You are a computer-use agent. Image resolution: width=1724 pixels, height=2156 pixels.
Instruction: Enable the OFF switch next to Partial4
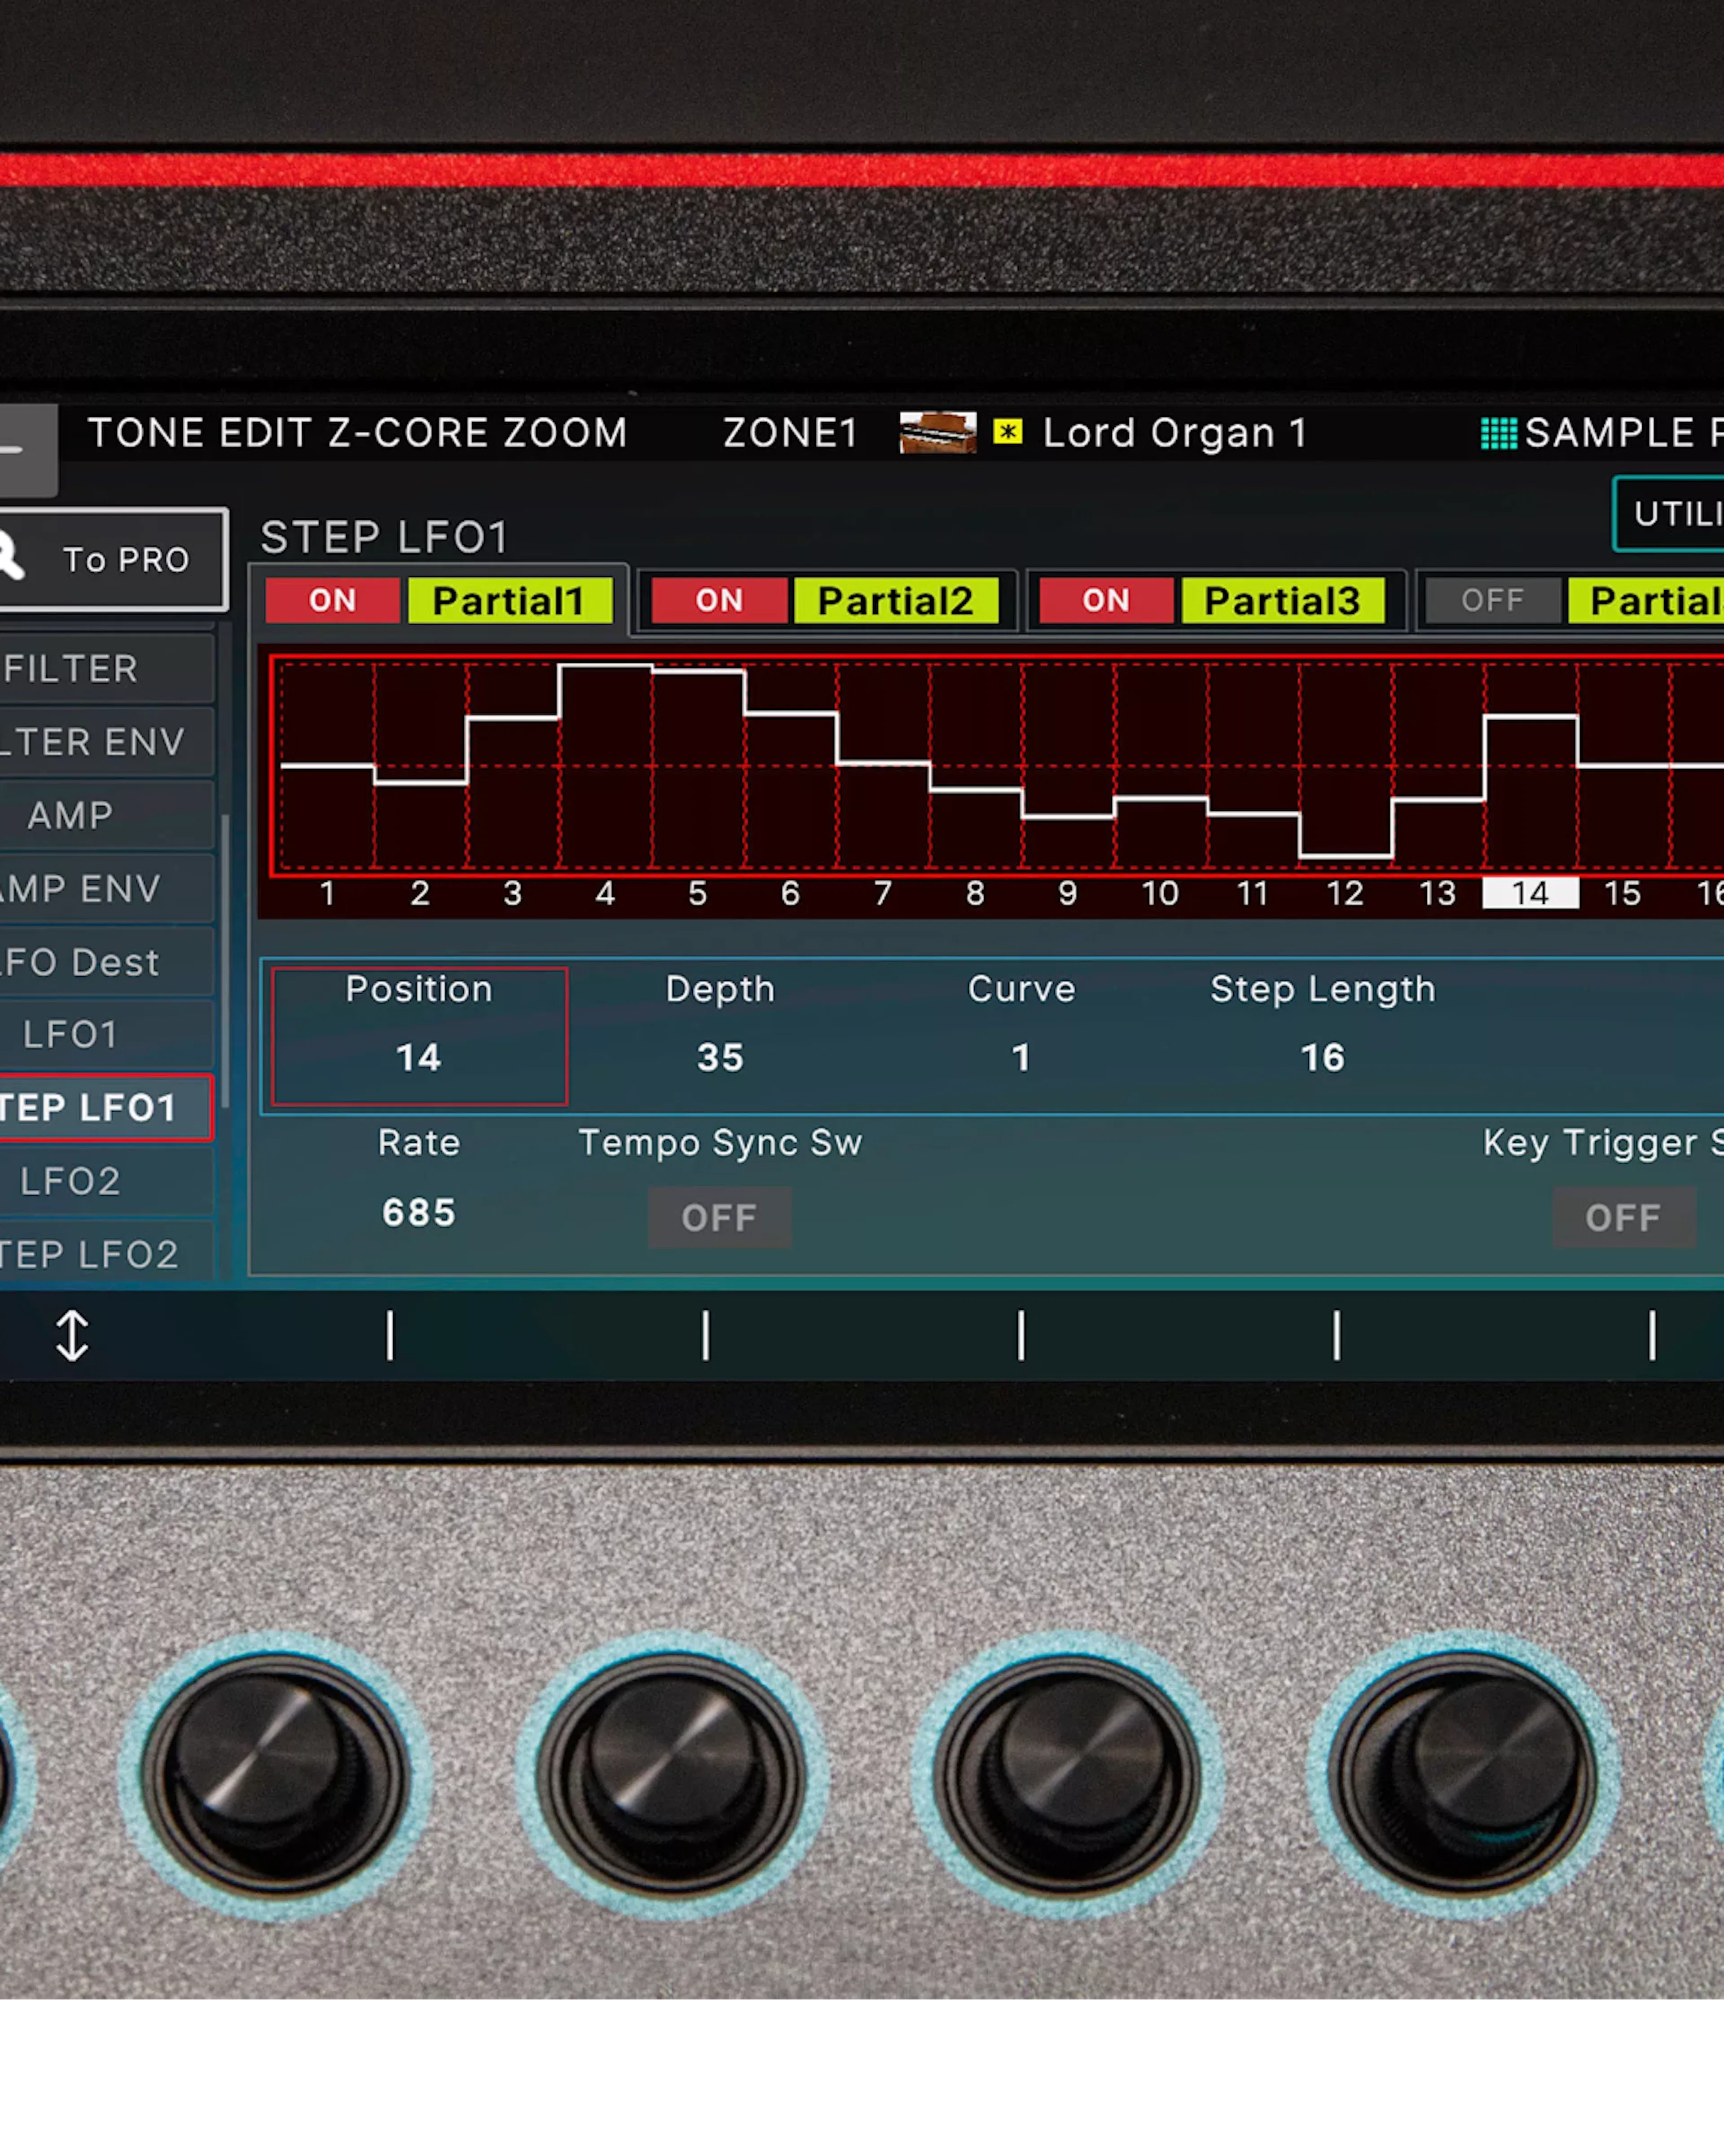1492,600
